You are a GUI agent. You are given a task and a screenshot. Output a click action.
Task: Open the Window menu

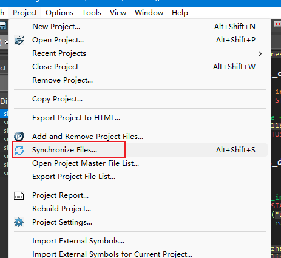point(149,13)
